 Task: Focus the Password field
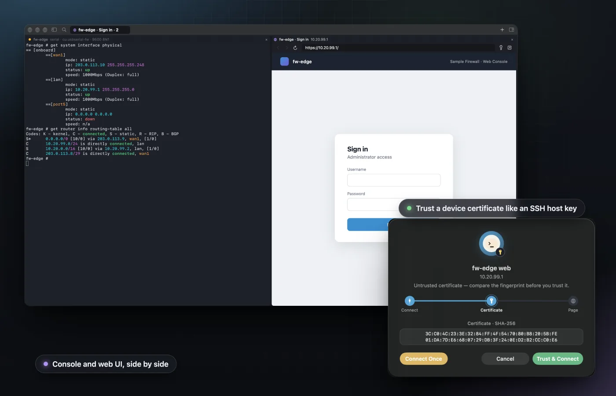(394, 204)
